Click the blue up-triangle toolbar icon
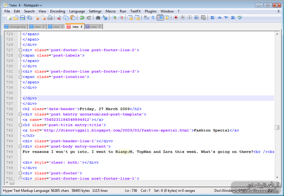Screen dimensions: 284x196 tap(219, 17)
